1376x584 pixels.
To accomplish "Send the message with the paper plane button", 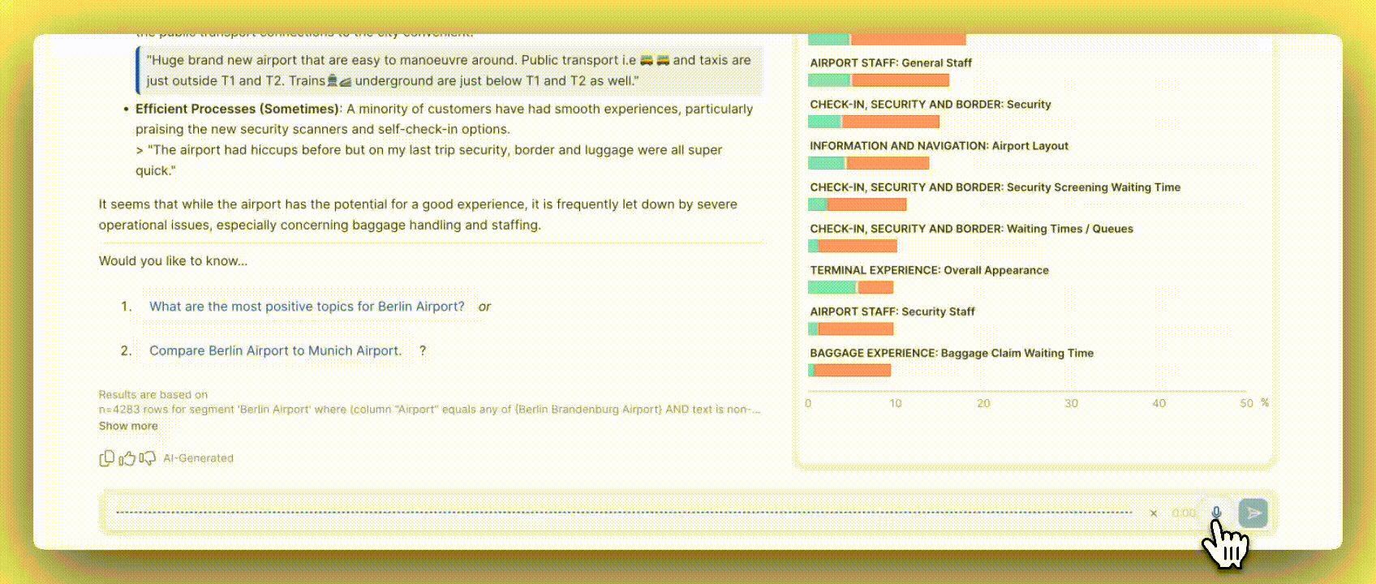I will click(1253, 513).
